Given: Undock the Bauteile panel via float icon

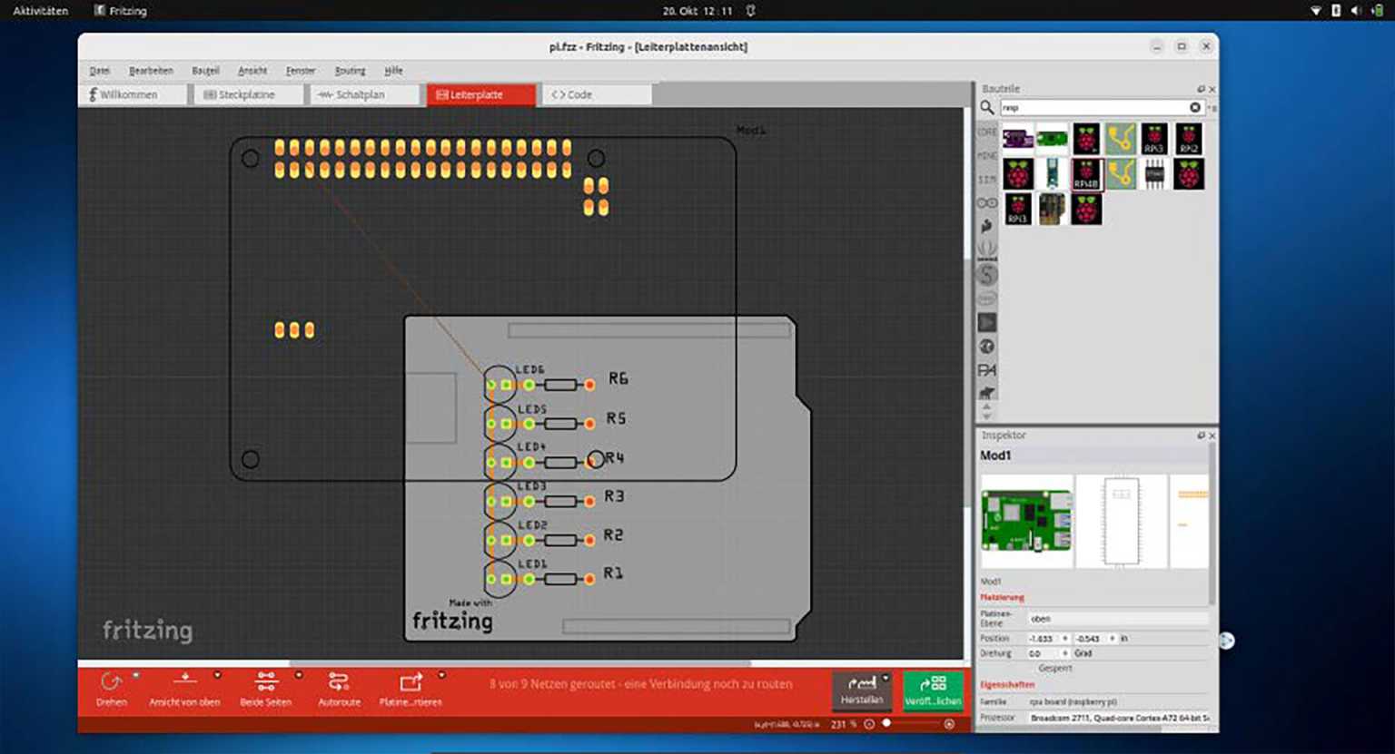Looking at the screenshot, I should [1201, 89].
